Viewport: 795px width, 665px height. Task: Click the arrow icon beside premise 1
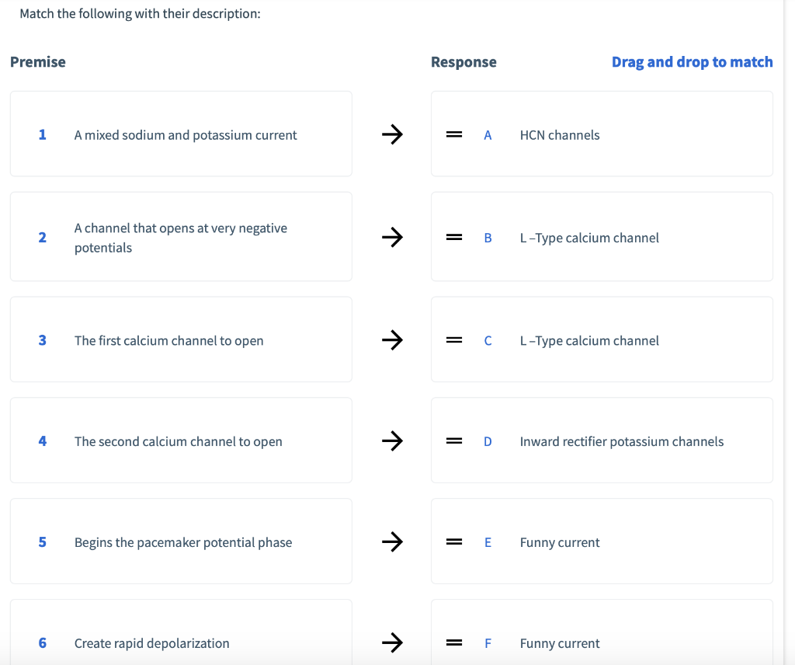392,135
